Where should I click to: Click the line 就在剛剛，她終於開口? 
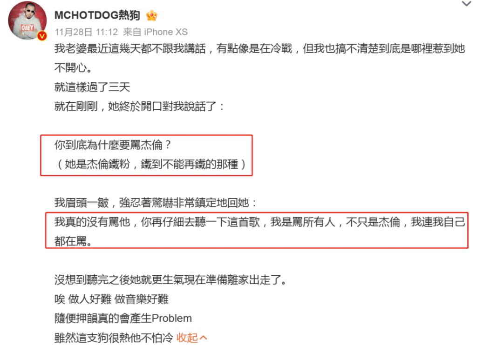pyautogui.click(x=139, y=106)
